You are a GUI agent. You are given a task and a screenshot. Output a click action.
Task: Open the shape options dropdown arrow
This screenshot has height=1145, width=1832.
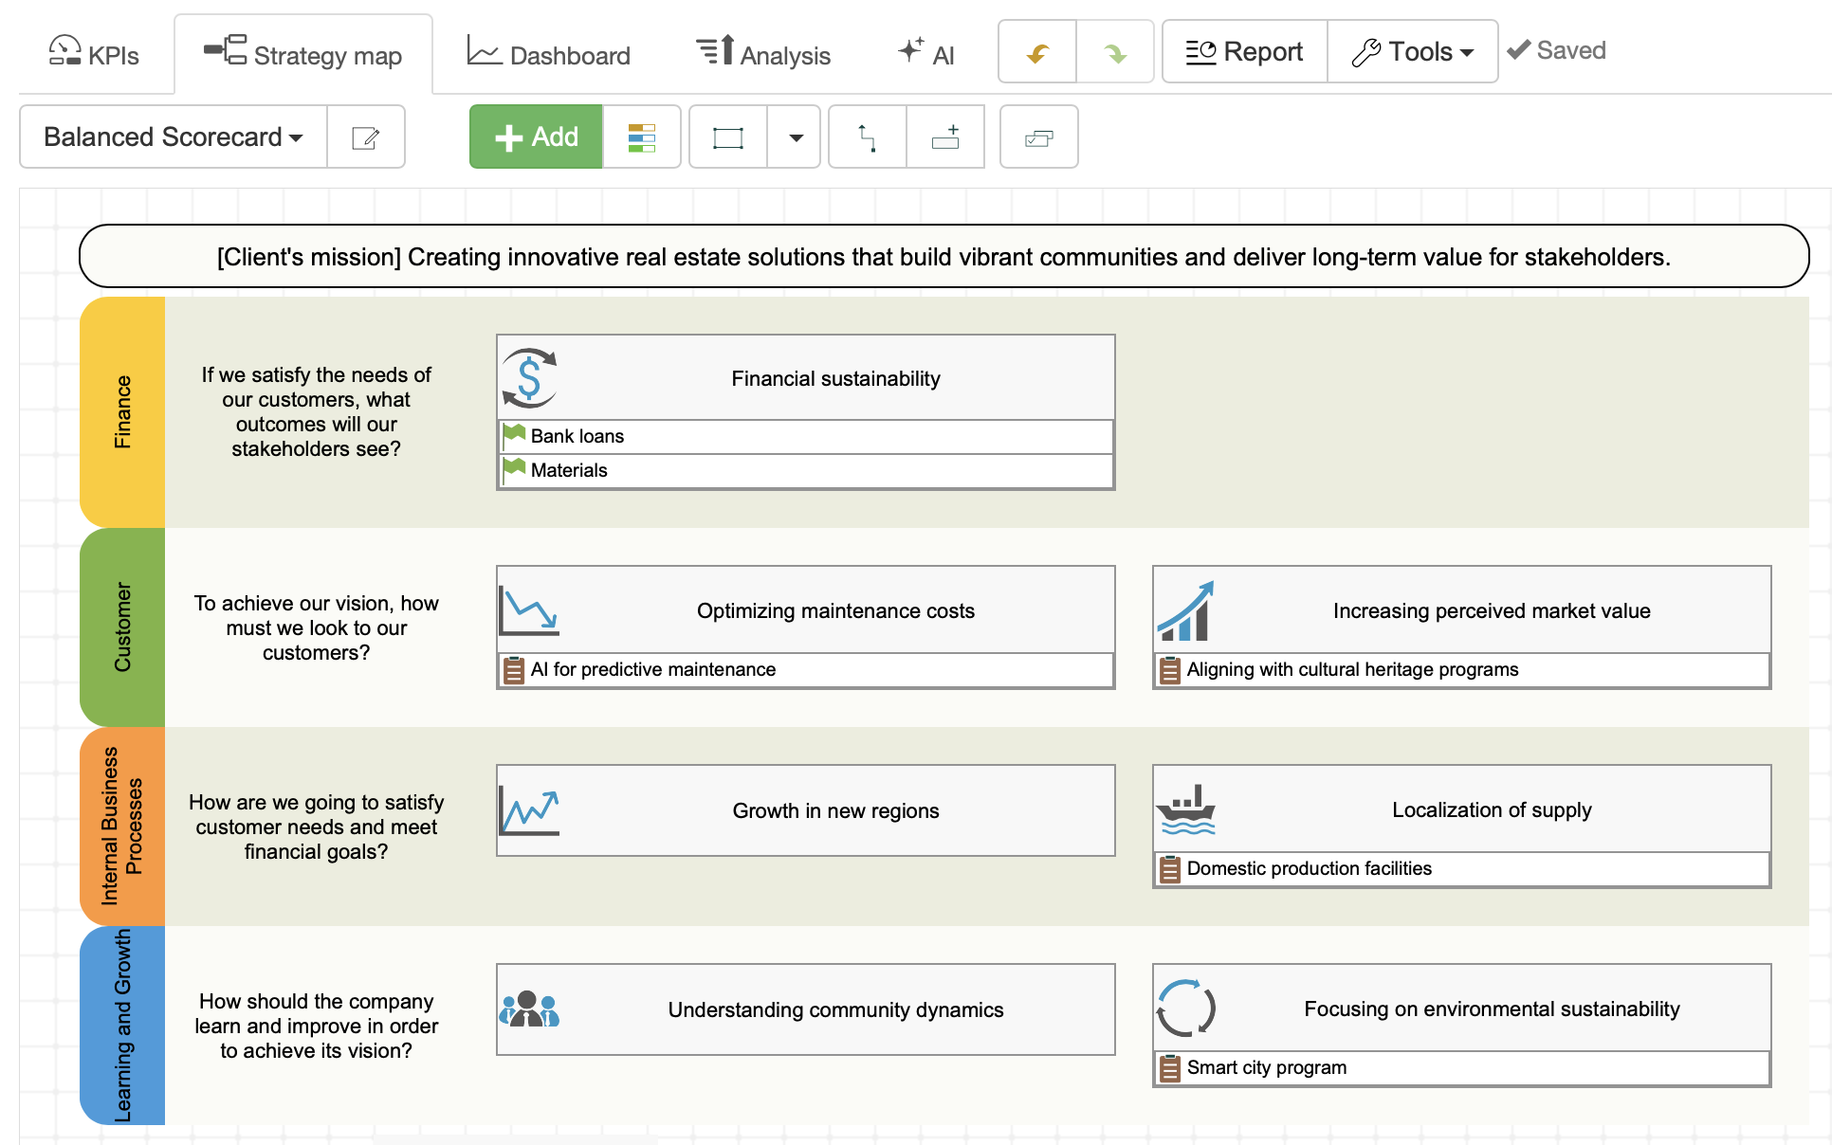click(796, 137)
